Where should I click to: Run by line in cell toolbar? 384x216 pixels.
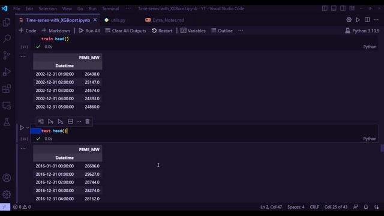coord(41,121)
